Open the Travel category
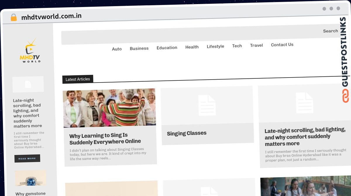Viewport: 351px width, 196px height. [x=257, y=45]
